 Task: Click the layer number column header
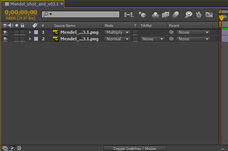(x=43, y=26)
